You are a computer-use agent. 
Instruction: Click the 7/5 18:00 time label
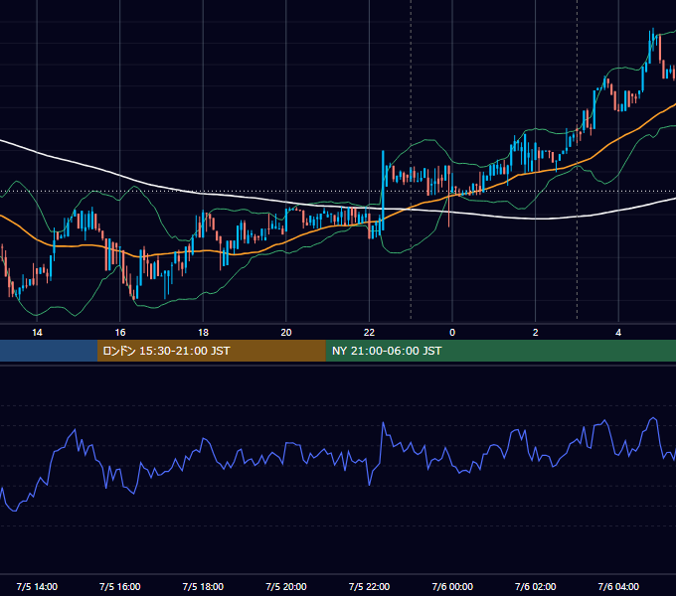pos(203,586)
